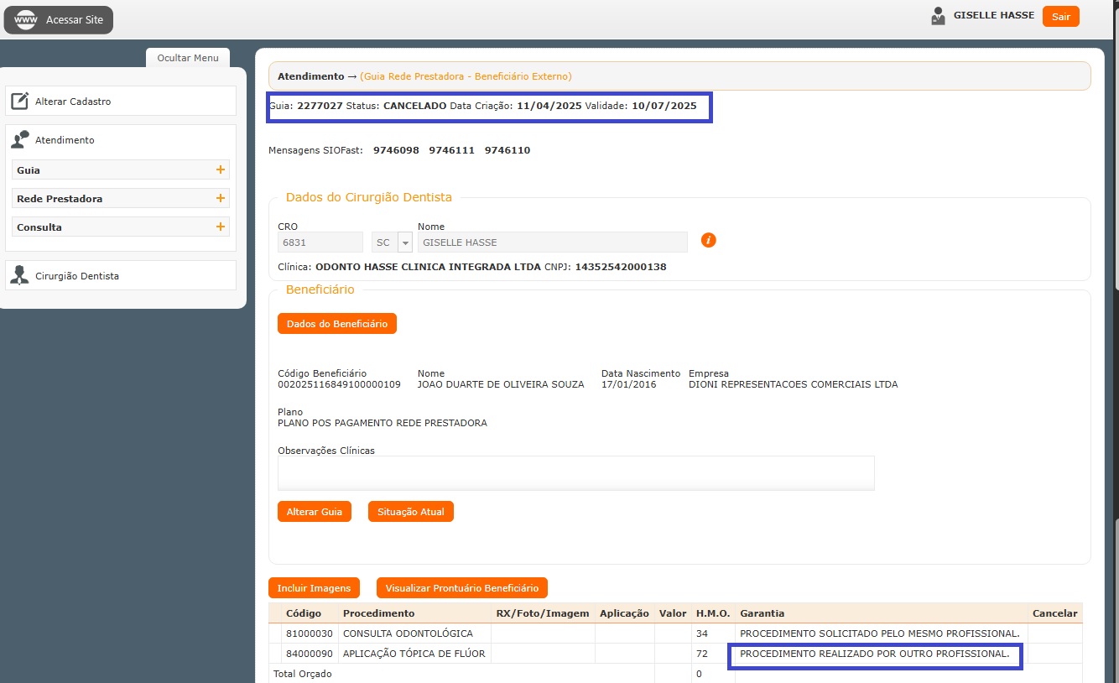Click the orange info icon beside Nome
1119x683 pixels.
(x=709, y=241)
